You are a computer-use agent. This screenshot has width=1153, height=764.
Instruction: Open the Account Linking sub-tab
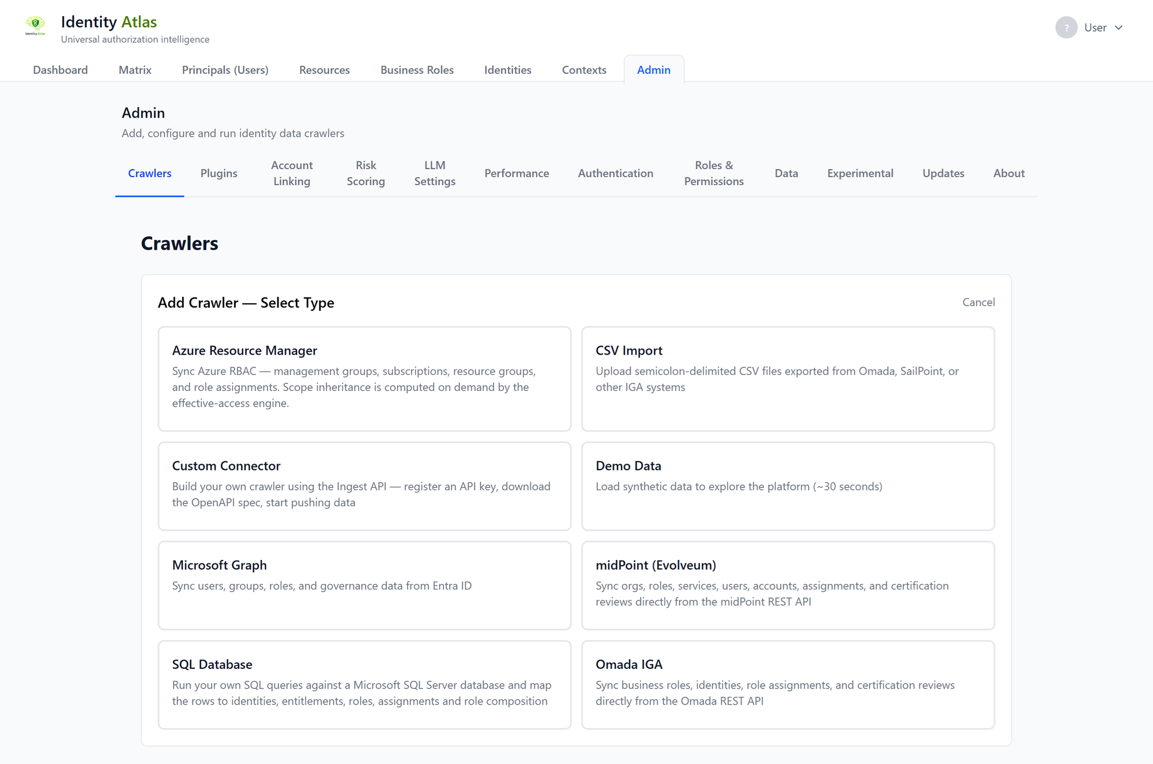click(292, 173)
